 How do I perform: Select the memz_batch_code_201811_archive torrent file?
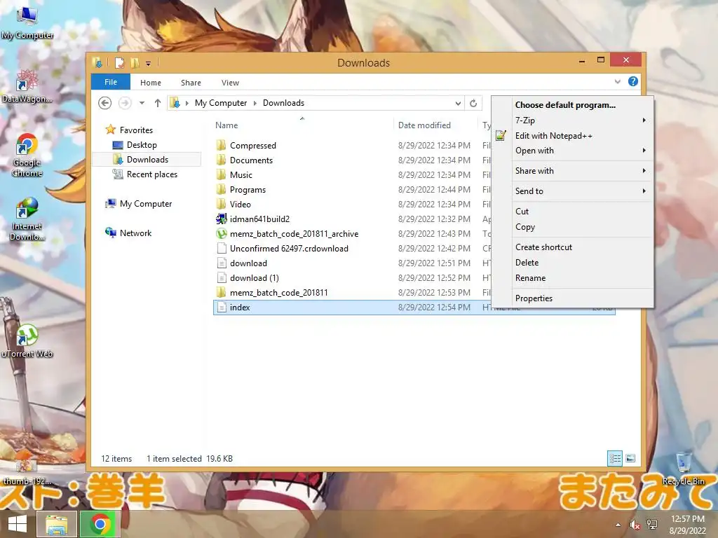click(x=294, y=234)
